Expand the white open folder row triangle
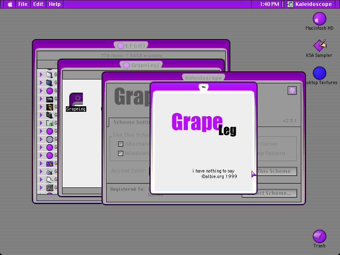 point(41,180)
